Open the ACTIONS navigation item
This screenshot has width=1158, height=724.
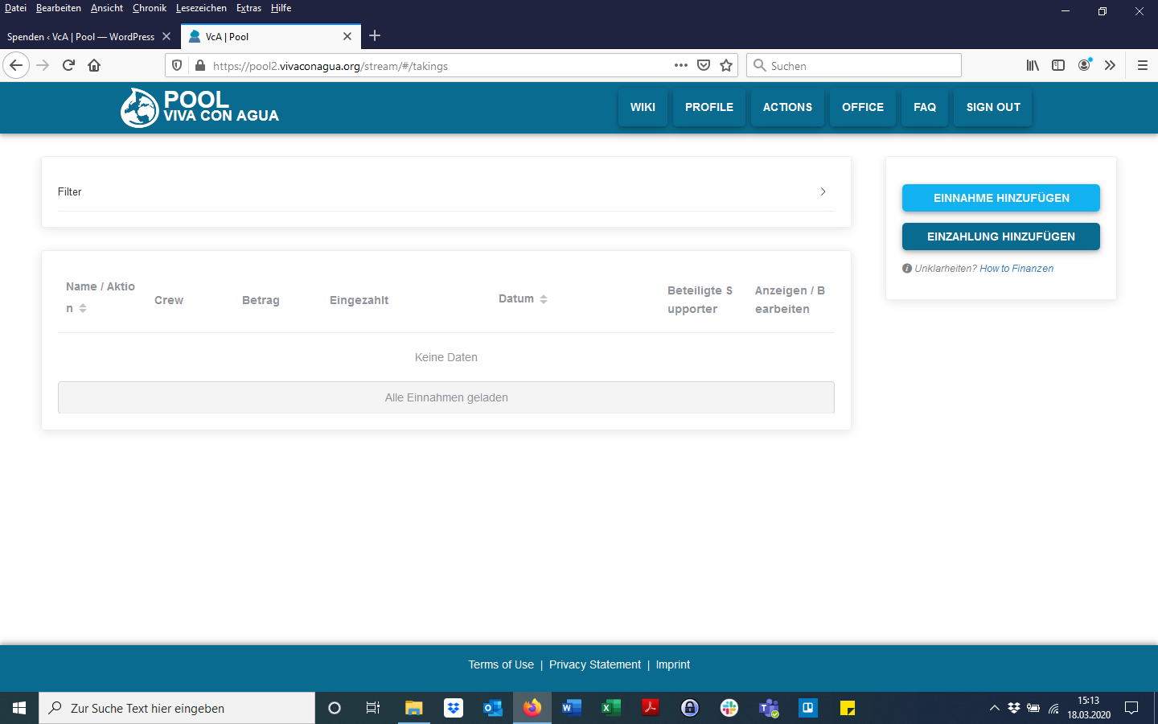pyautogui.click(x=787, y=108)
